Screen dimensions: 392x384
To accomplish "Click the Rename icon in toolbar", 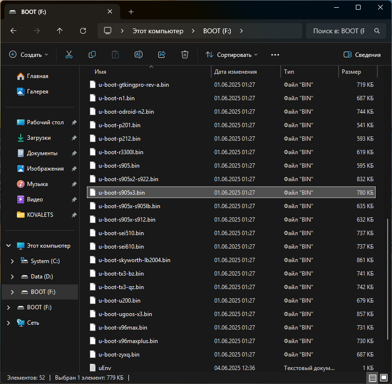I will point(139,55).
